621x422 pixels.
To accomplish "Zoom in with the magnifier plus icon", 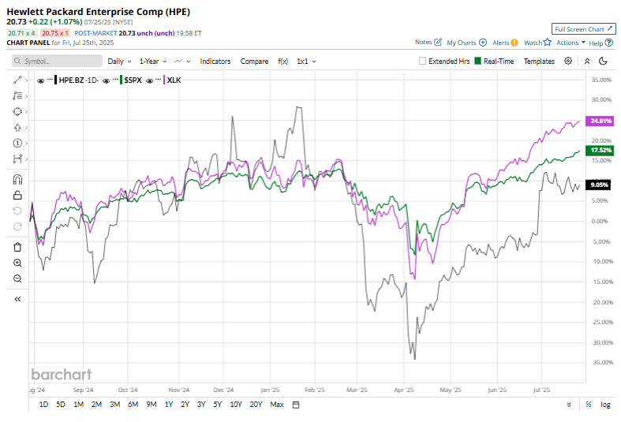I will pos(17,263).
